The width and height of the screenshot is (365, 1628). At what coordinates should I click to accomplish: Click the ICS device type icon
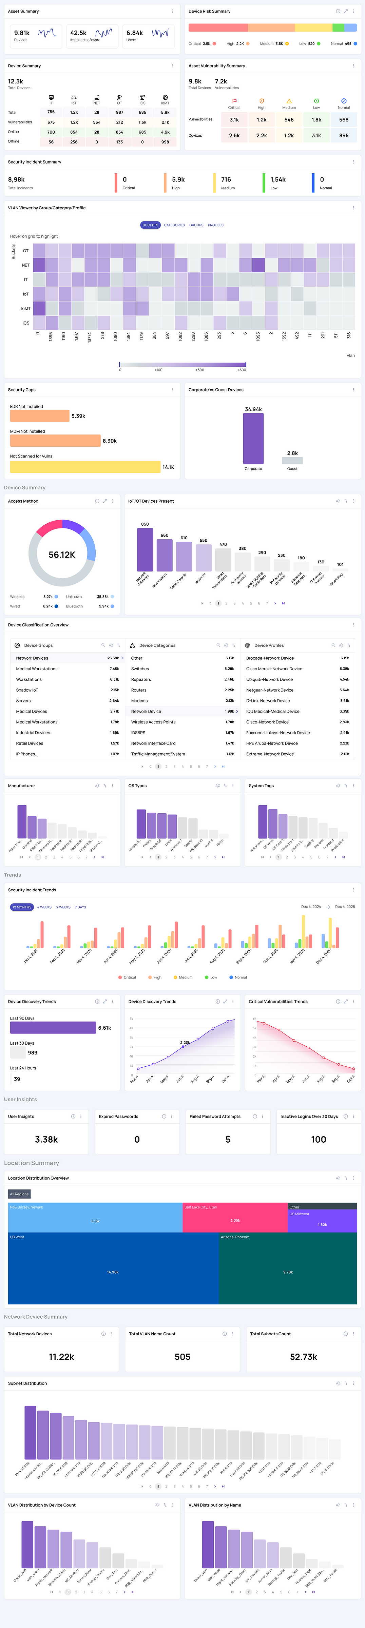(x=142, y=97)
